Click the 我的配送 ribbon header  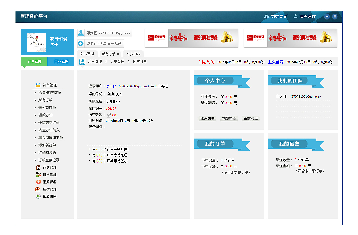click(x=289, y=143)
